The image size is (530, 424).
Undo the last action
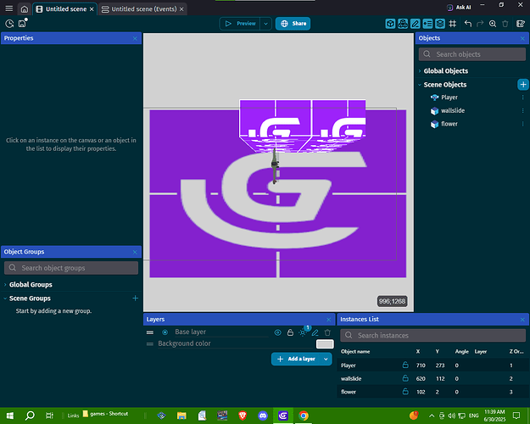click(468, 24)
